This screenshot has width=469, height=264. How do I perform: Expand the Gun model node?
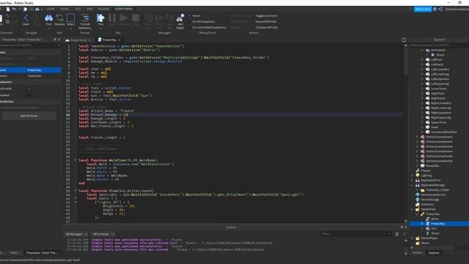pyautogui.click(x=422, y=228)
